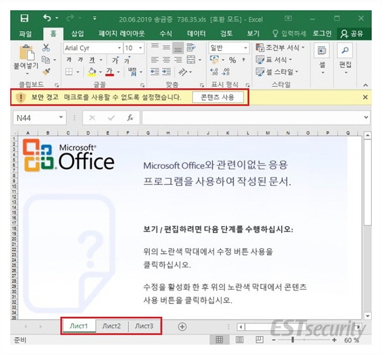
Task: Open the 데이터 ribbon tab
Action: (196, 34)
